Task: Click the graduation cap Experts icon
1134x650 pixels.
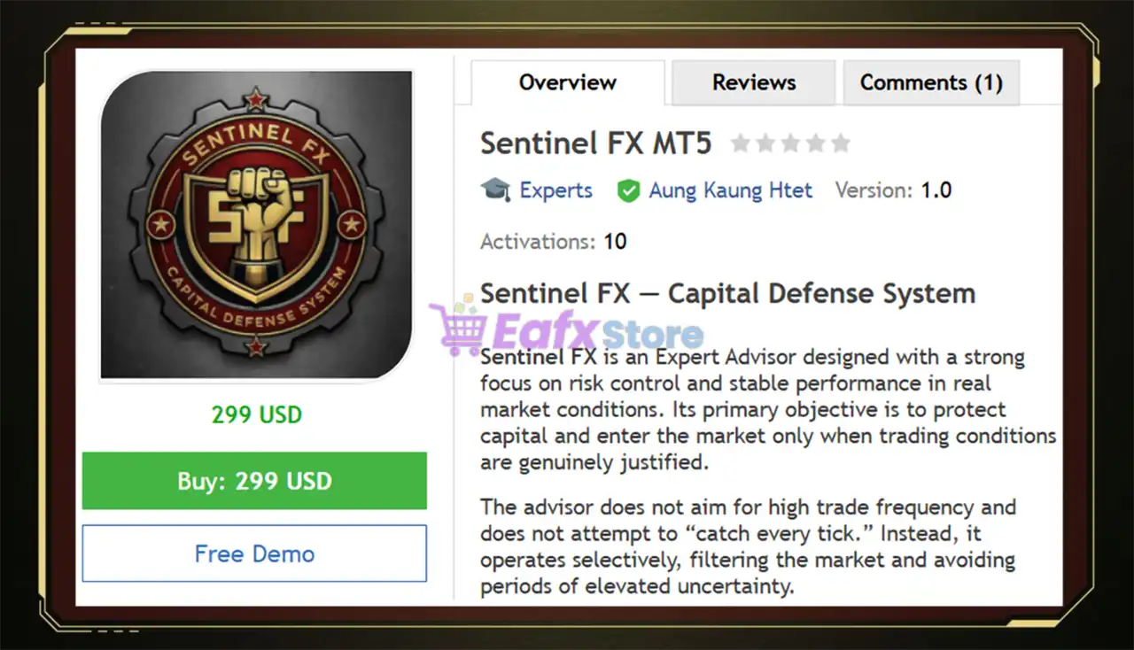Action: point(495,190)
